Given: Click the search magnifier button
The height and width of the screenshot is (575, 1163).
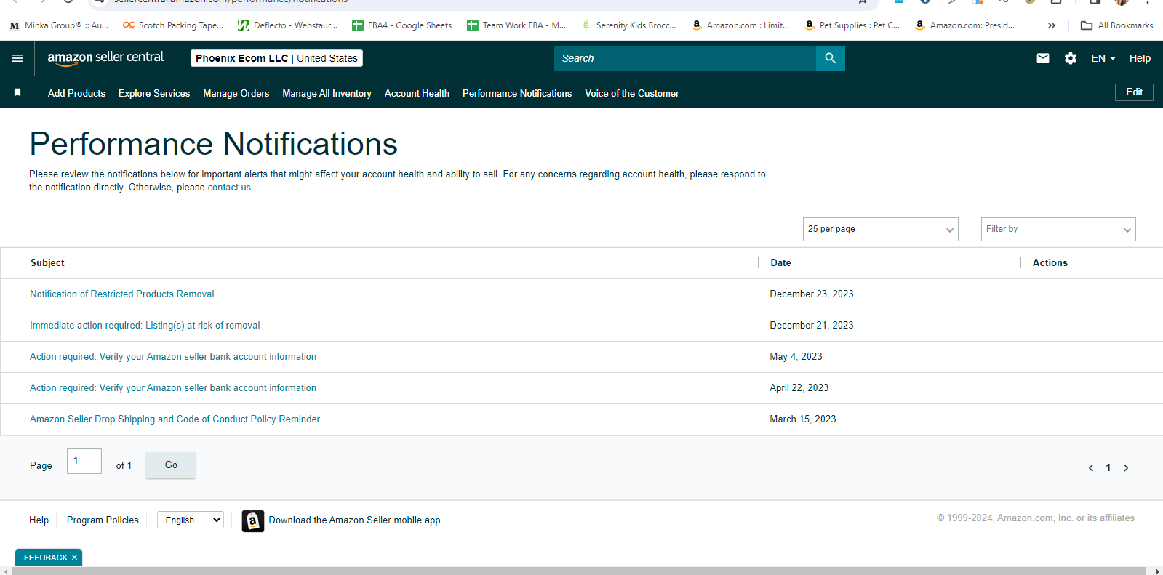Looking at the screenshot, I should (x=830, y=58).
